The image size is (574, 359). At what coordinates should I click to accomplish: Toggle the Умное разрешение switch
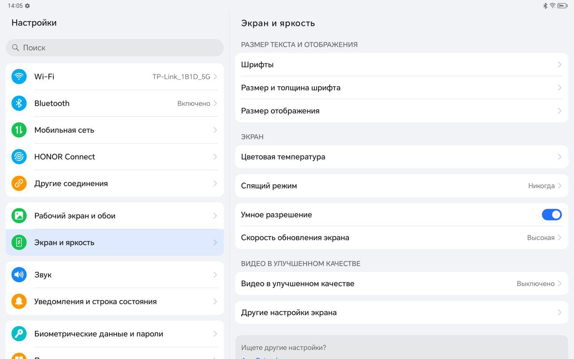[x=552, y=215]
